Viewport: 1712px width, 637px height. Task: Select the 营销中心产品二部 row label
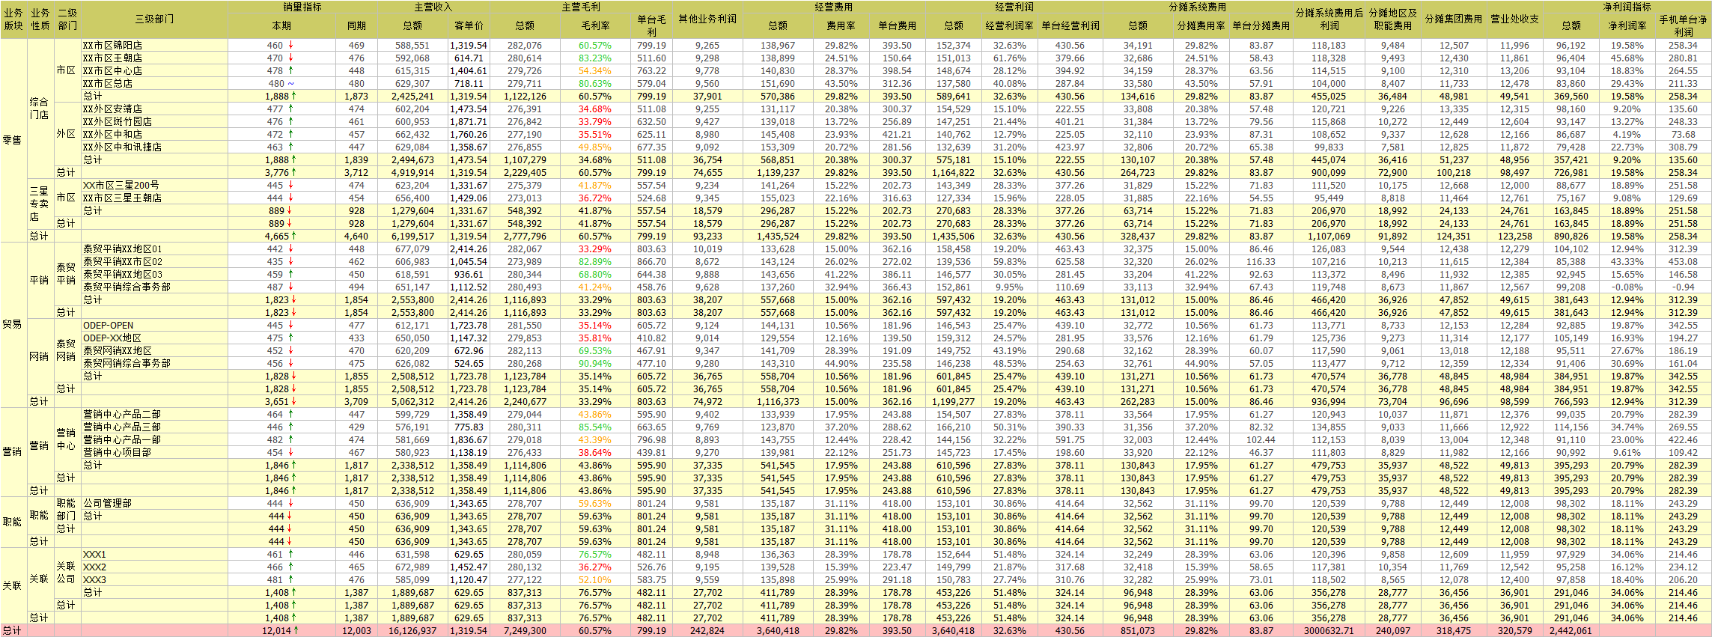(121, 415)
